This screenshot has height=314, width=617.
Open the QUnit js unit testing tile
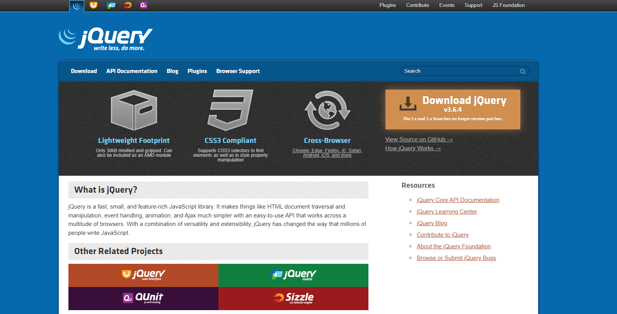(143, 299)
